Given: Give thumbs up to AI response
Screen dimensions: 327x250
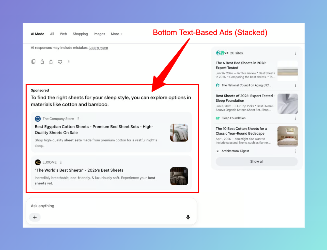Looking at the screenshot, I should (x=51, y=62).
